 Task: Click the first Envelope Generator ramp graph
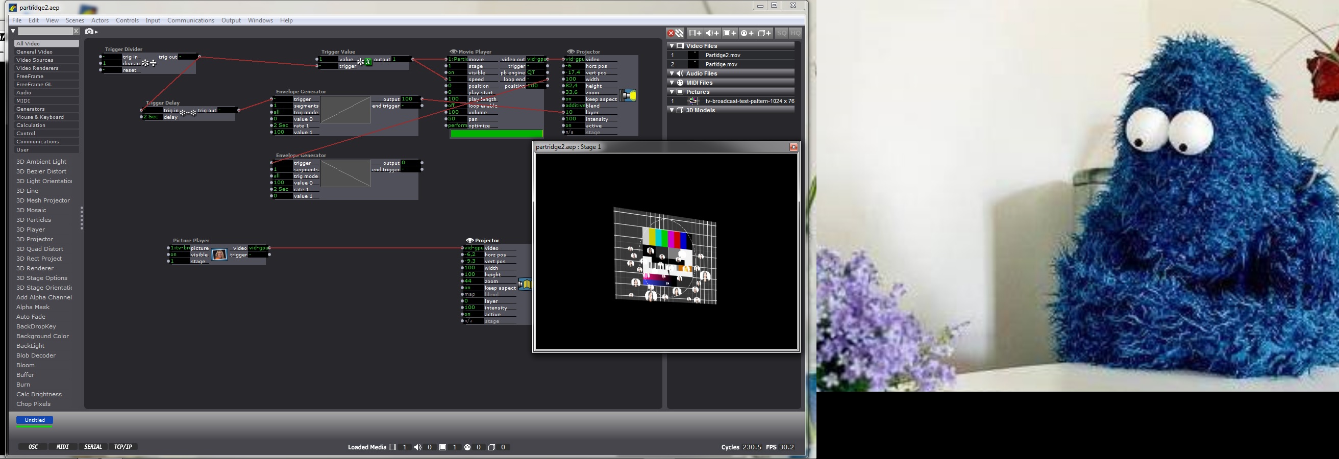(345, 110)
